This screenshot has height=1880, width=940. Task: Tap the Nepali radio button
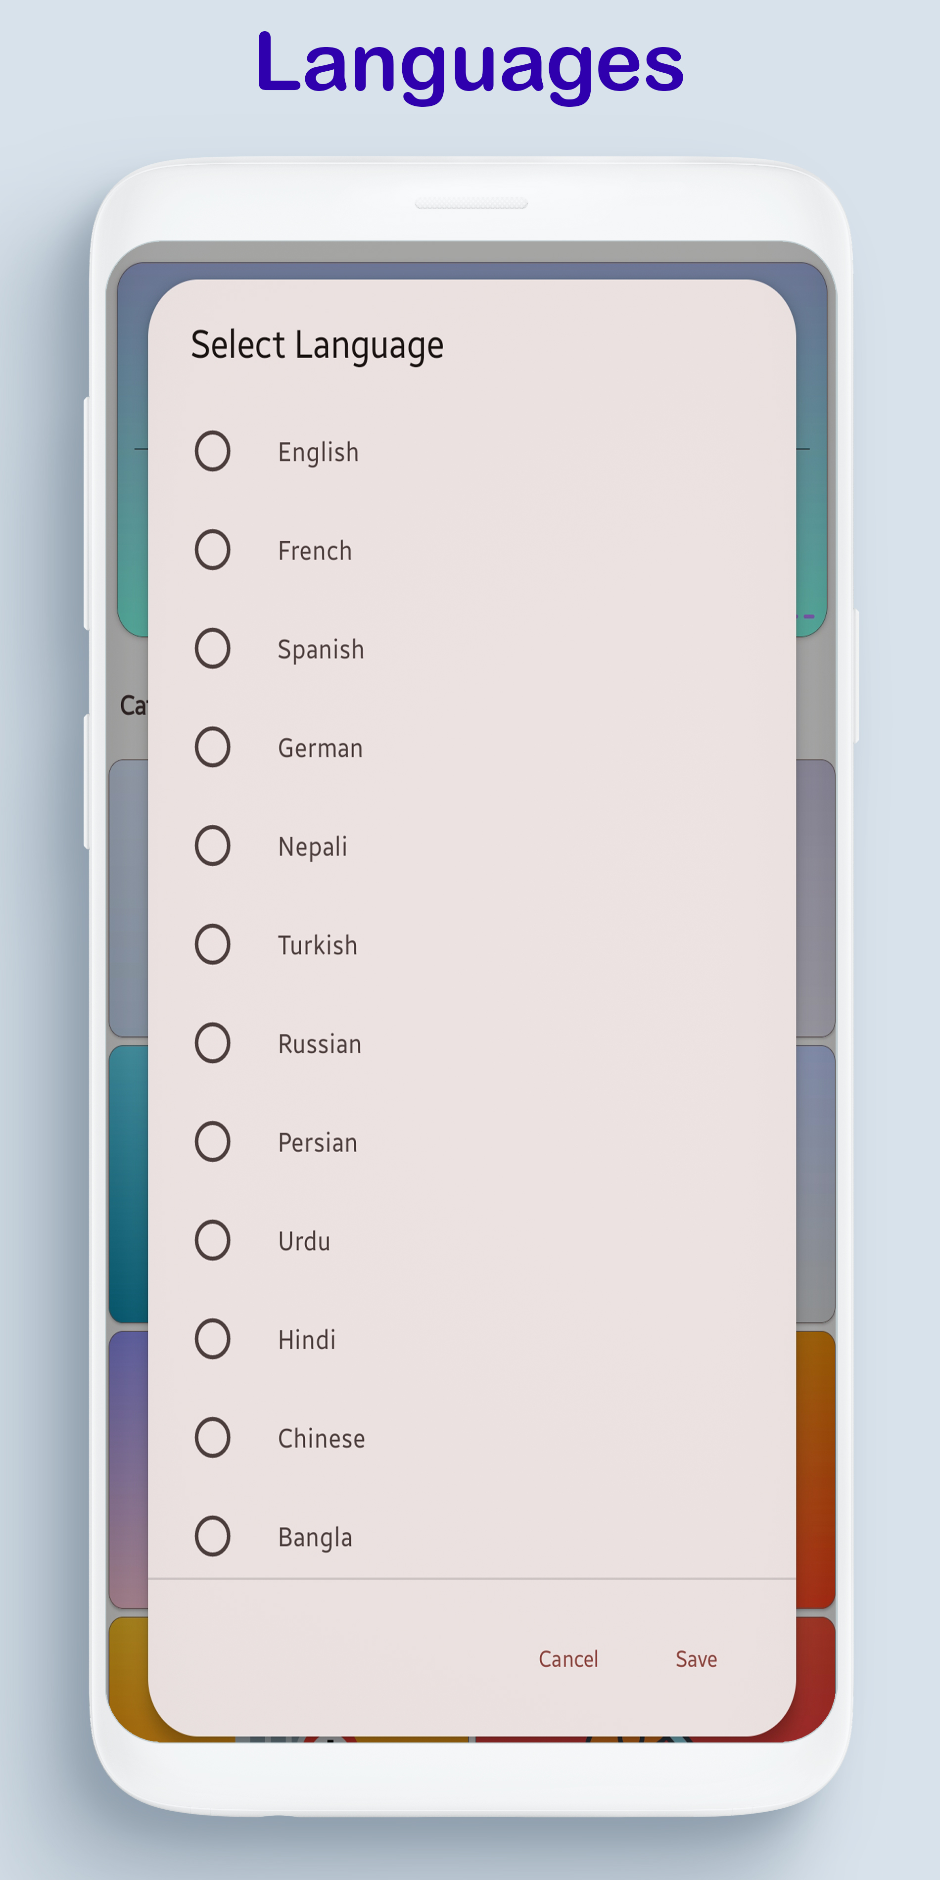click(x=212, y=845)
